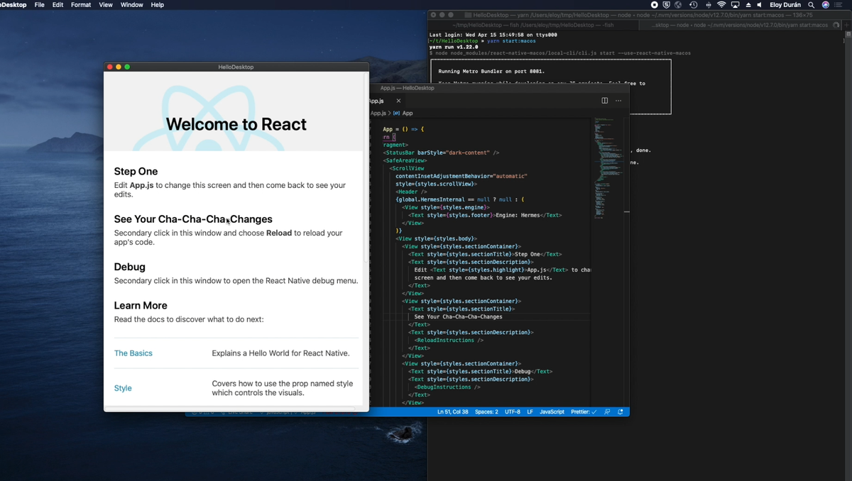Click the Terminal tab activity spinner

836,25
